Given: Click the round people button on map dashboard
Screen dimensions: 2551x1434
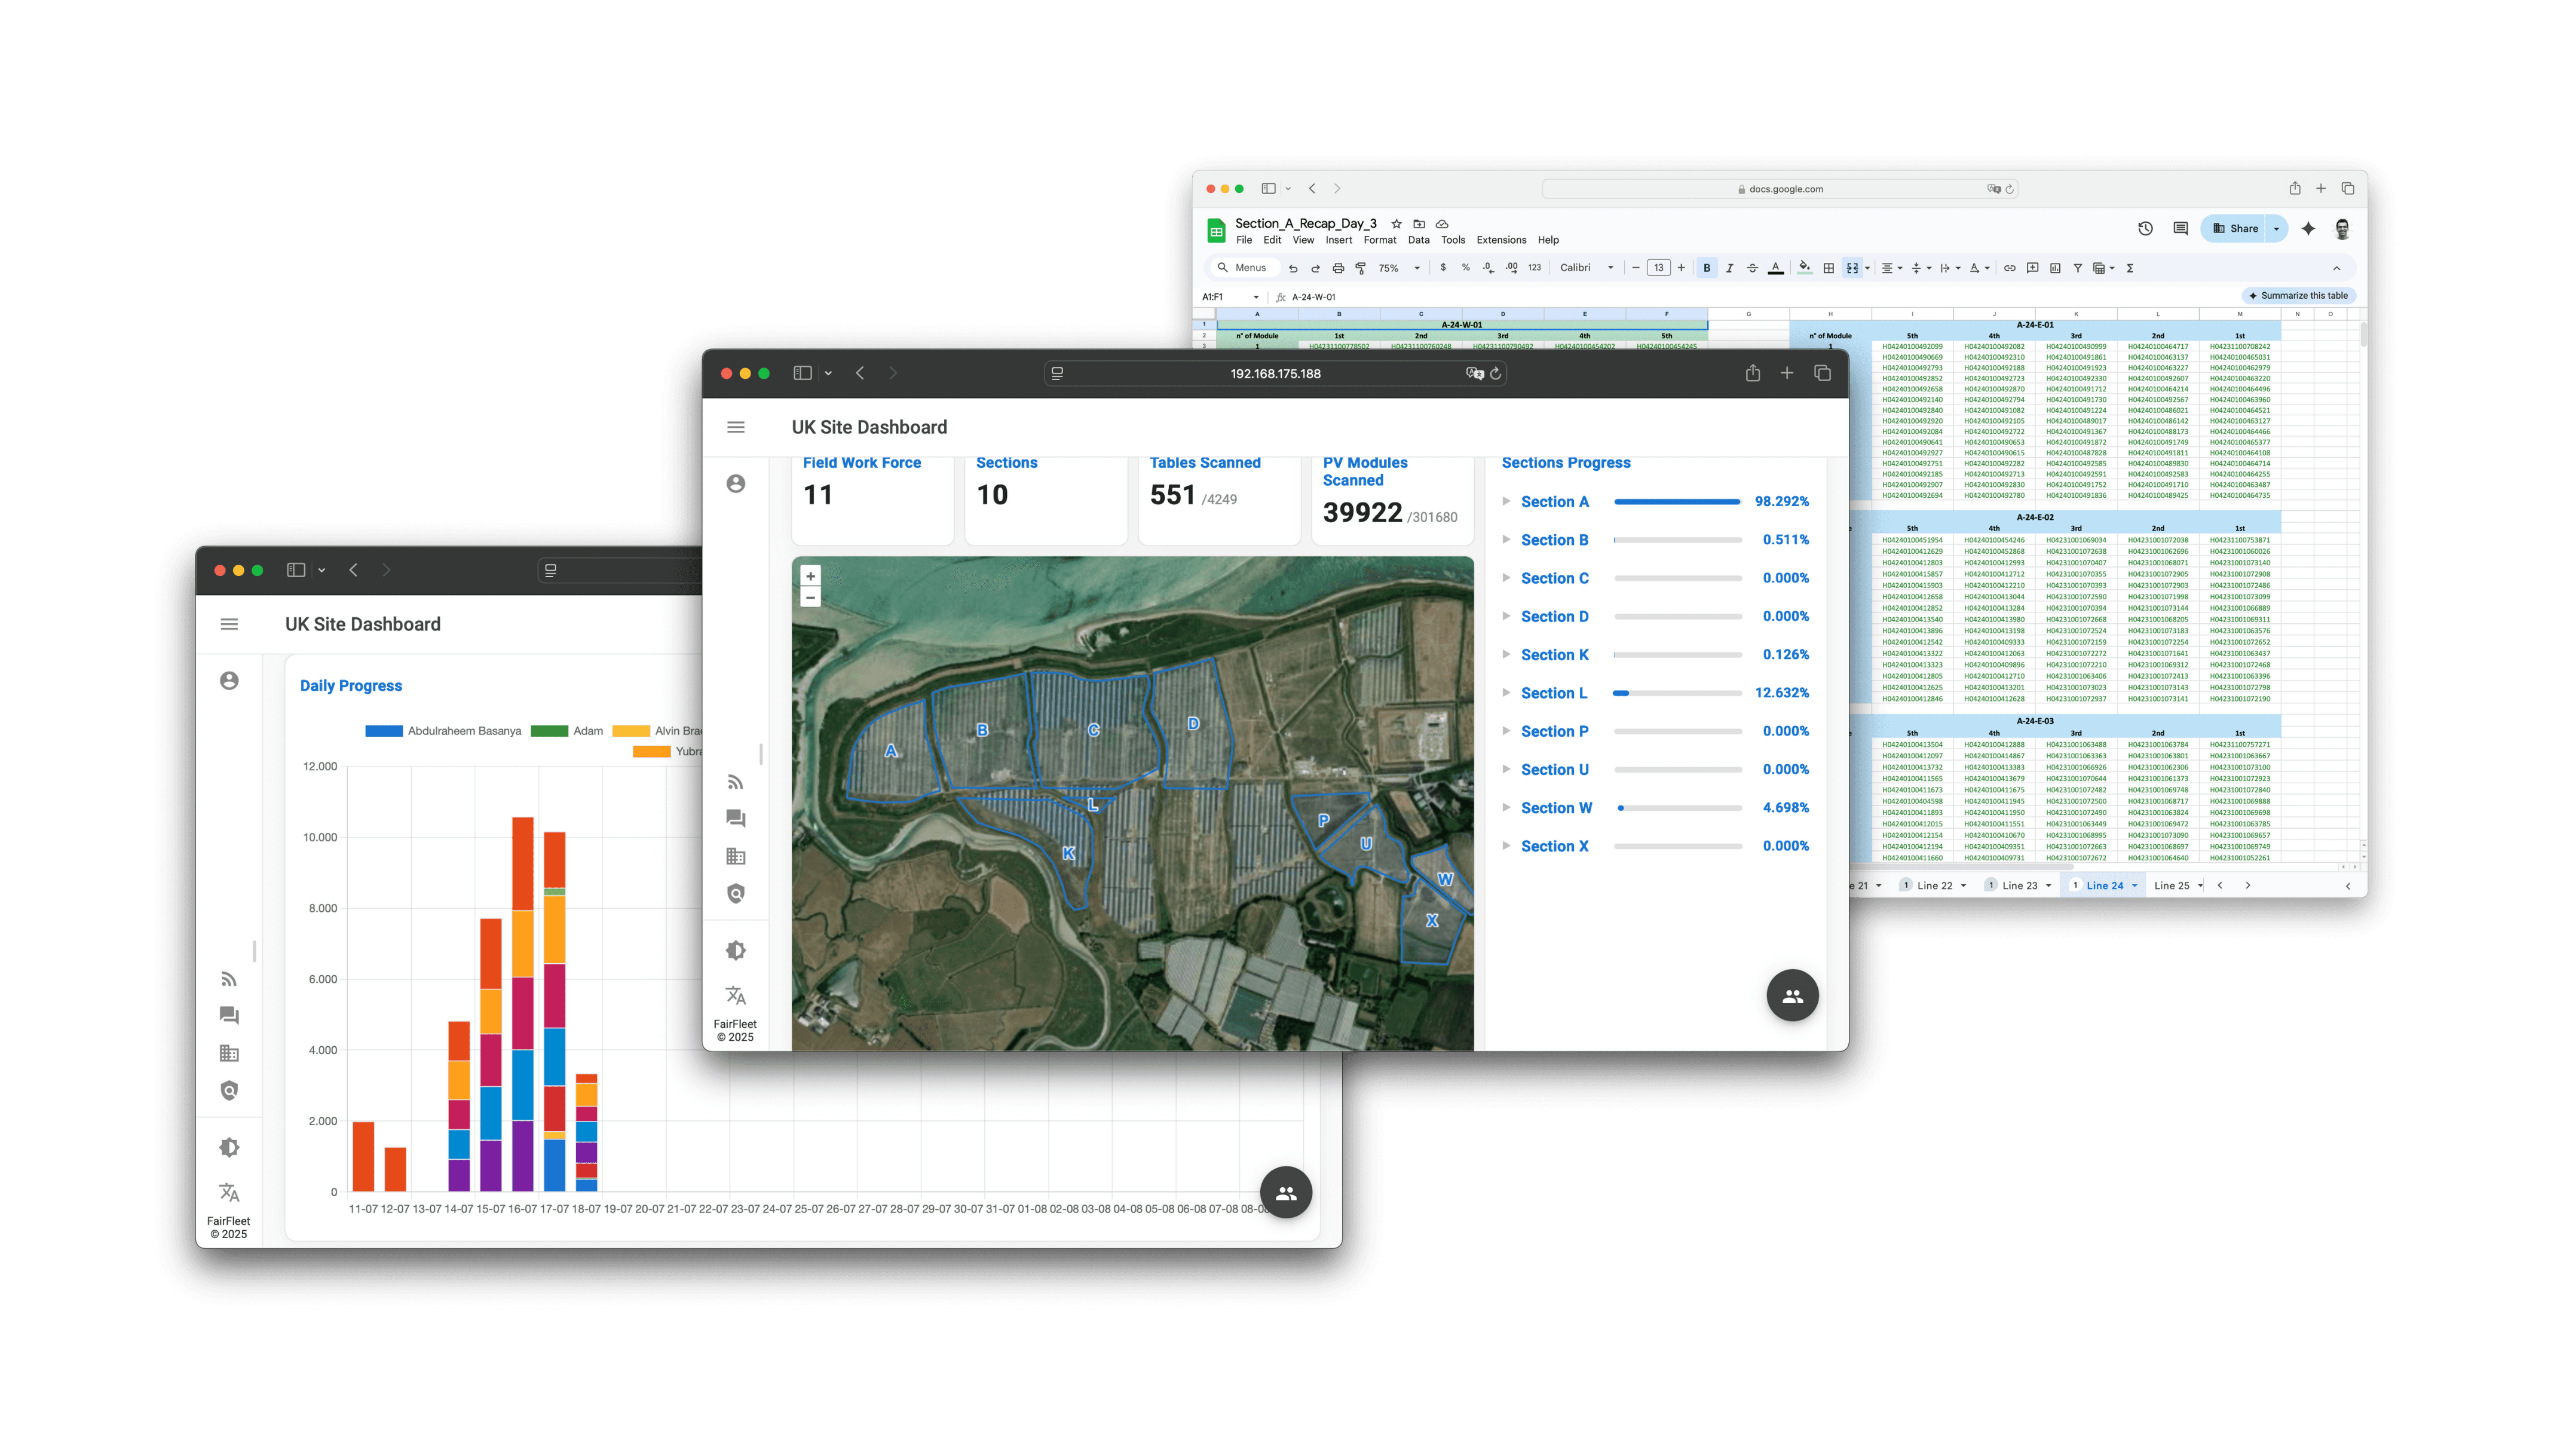Looking at the screenshot, I should (x=1793, y=996).
